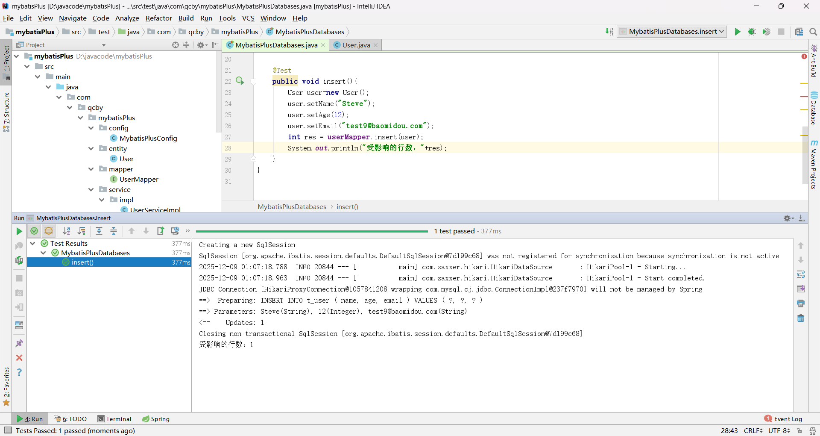Screen dimensions: 820x436
Task: Open the Spring tool window
Action: (156, 419)
